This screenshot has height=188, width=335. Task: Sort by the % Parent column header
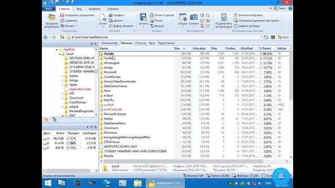267,49
